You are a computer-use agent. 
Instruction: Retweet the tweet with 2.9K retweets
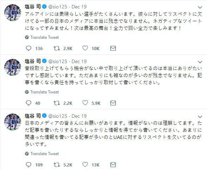[x=57, y=48]
